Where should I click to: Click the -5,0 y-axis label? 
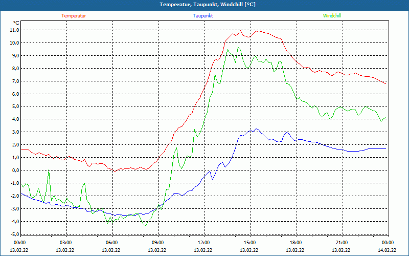tap(14, 234)
